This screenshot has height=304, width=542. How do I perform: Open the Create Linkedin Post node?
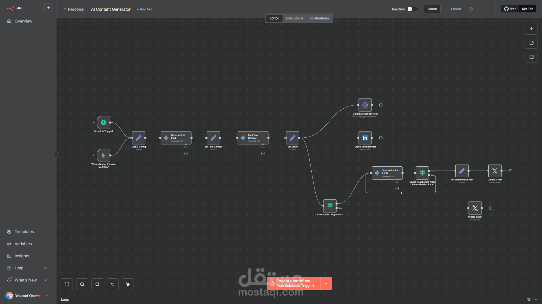pyautogui.click(x=365, y=138)
